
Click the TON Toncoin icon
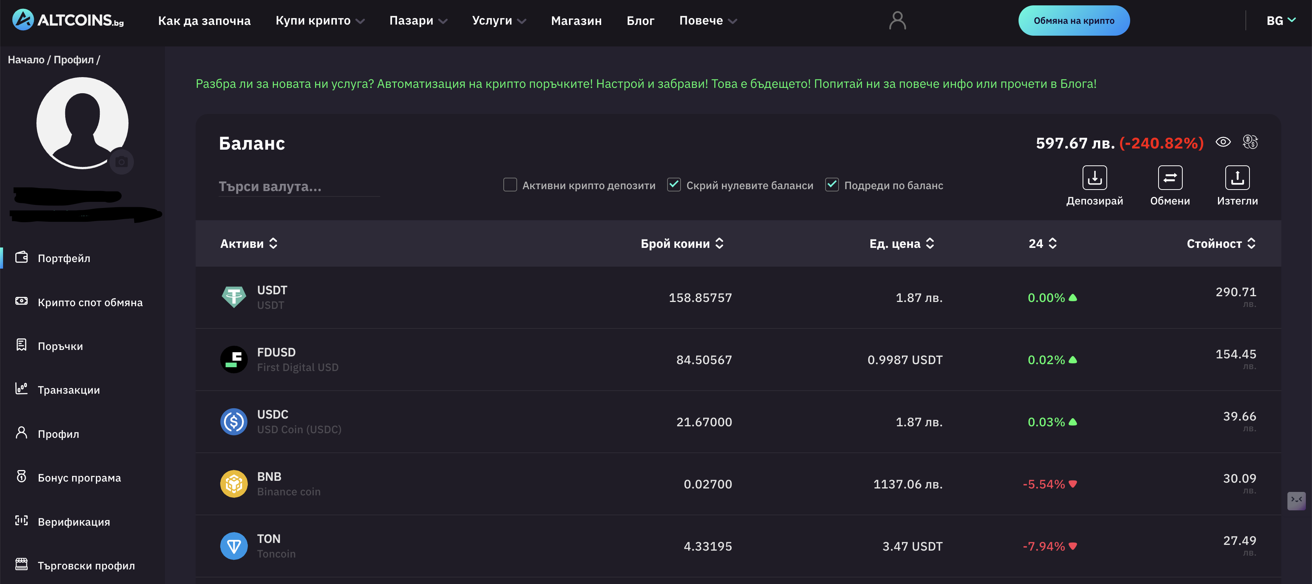pos(234,546)
